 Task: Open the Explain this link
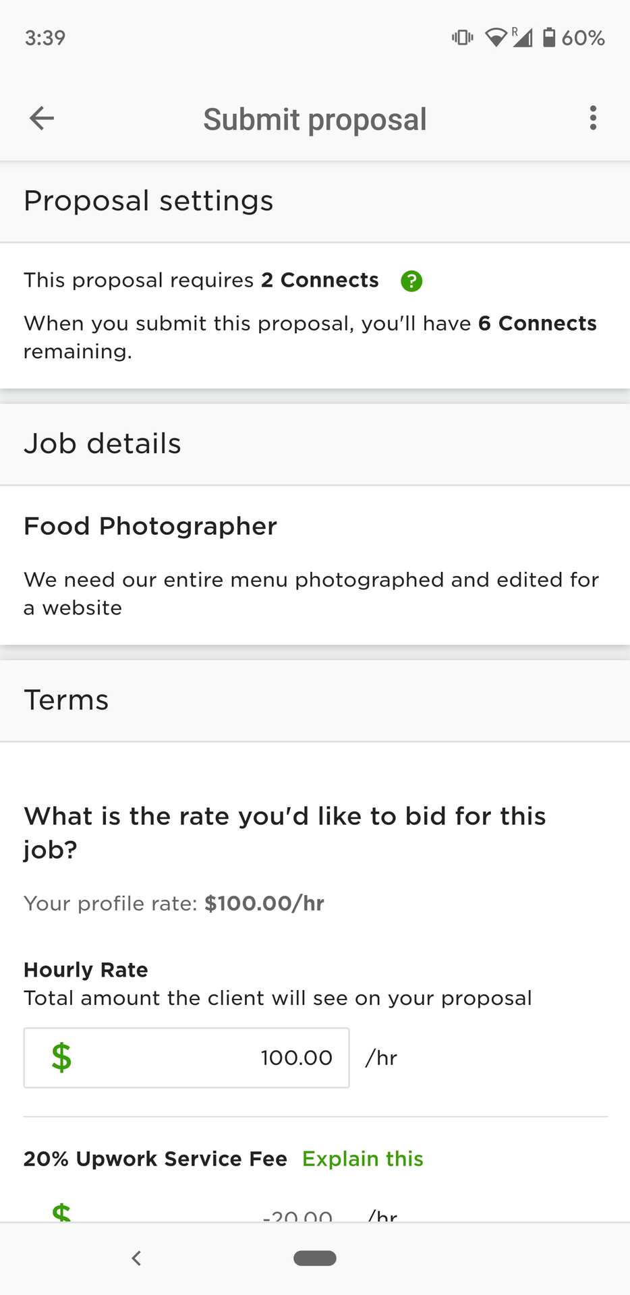(363, 1159)
